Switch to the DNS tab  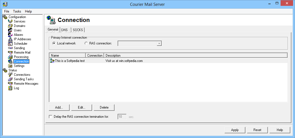click(64, 30)
